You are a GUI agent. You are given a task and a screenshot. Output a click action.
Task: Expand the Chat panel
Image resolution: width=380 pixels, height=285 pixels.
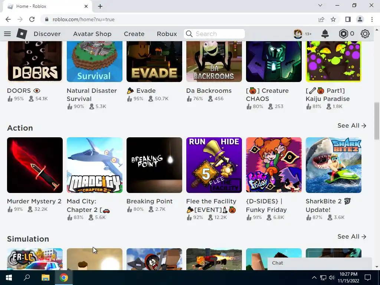coord(320,263)
